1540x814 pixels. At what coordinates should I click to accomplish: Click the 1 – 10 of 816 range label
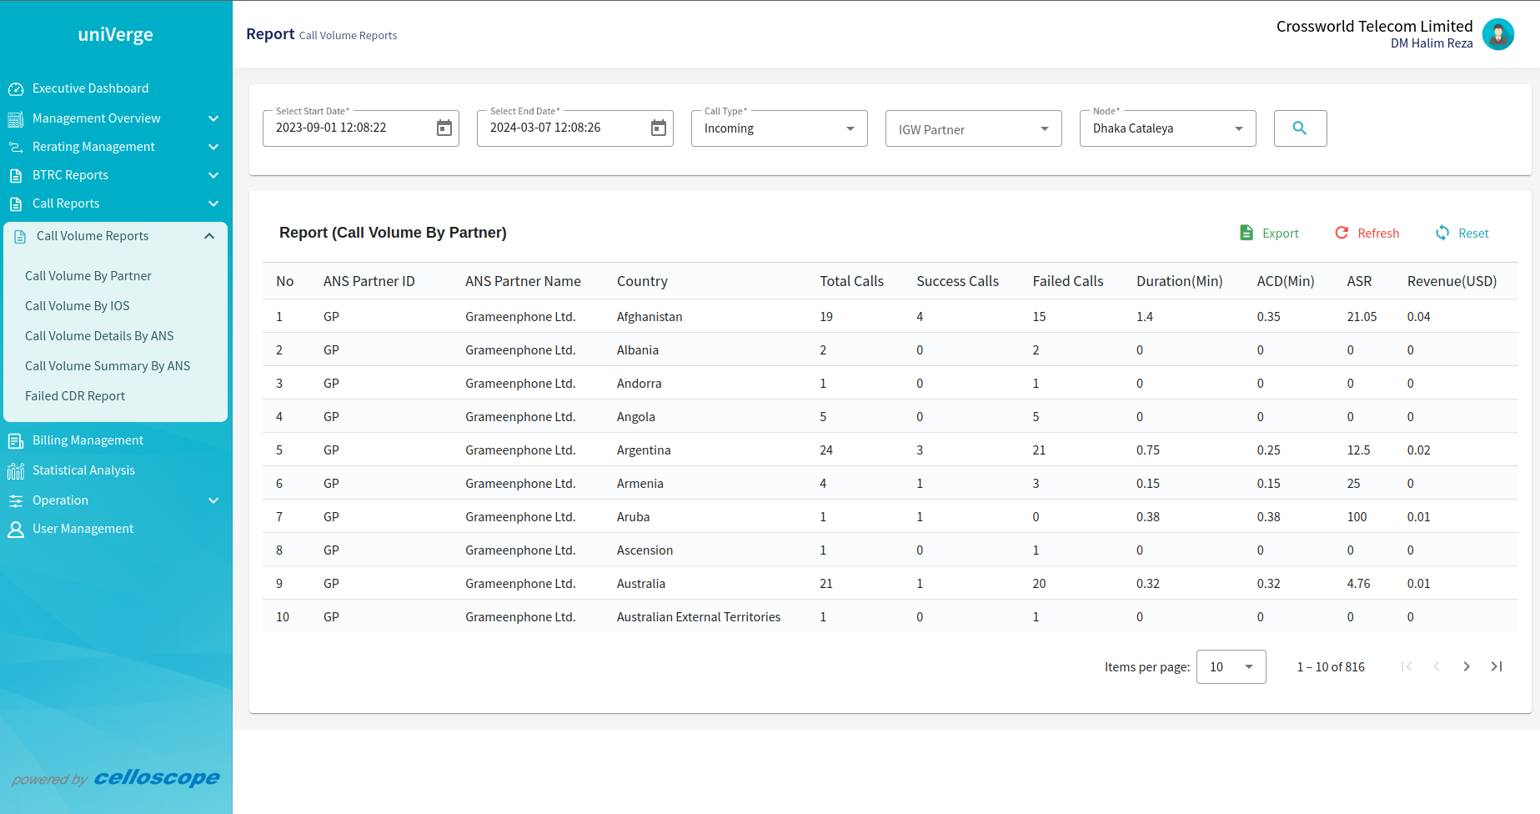(x=1331, y=667)
